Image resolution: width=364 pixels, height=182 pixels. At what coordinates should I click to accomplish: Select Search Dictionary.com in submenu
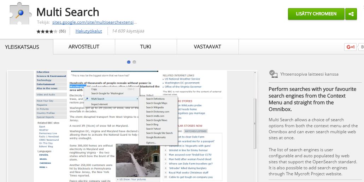click(158, 112)
